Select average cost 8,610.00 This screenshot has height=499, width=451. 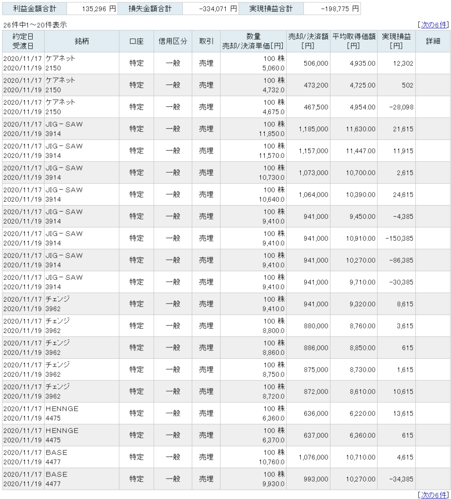click(x=362, y=392)
